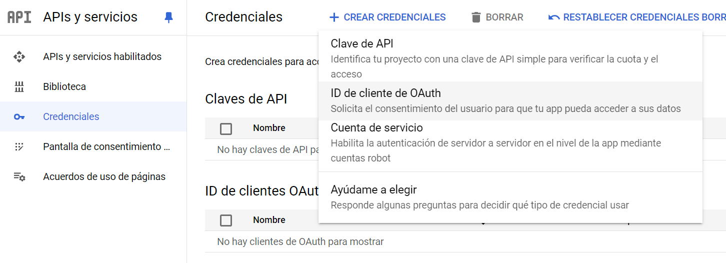This screenshot has width=726, height=263.
Task: Sort by Nombre in OAuth clients table
Action: [x=269, y=220]
